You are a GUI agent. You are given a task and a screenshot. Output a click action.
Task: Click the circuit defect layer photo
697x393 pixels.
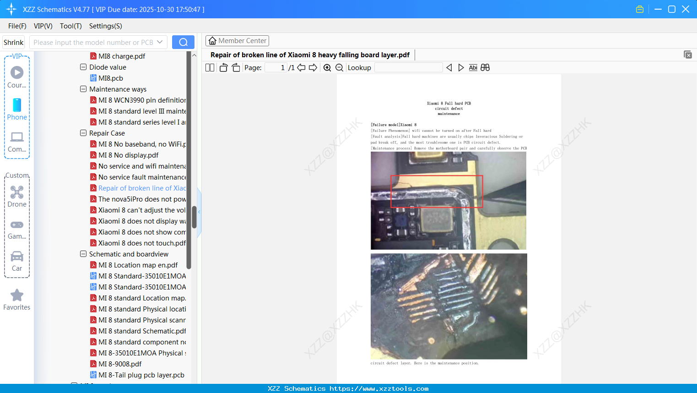click(449, 306)
